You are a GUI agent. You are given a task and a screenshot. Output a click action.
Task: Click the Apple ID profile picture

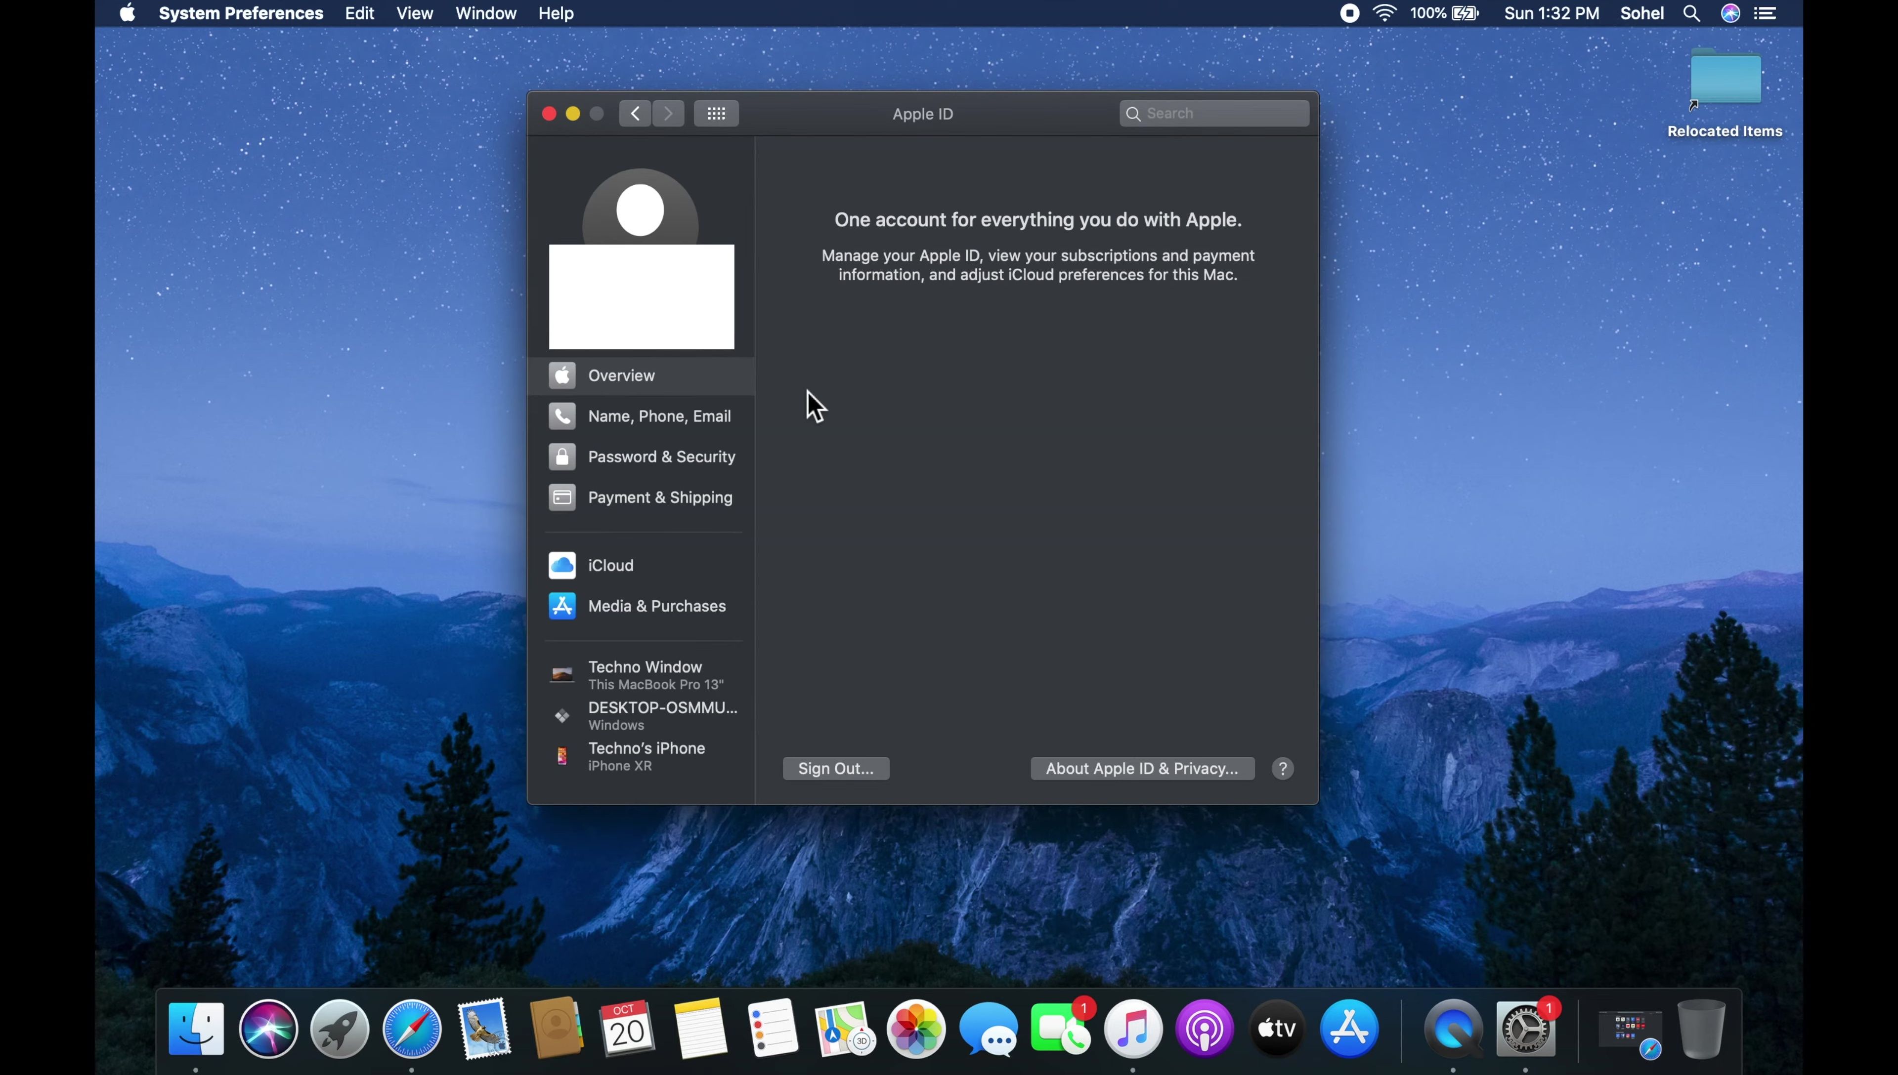coord(640,207)
